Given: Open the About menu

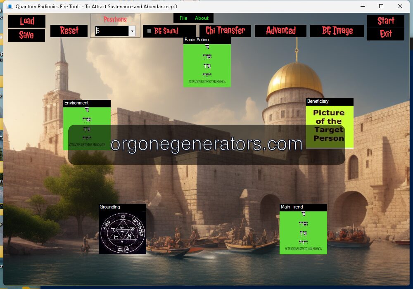Looking at the screenshot, I should [202, 18].
